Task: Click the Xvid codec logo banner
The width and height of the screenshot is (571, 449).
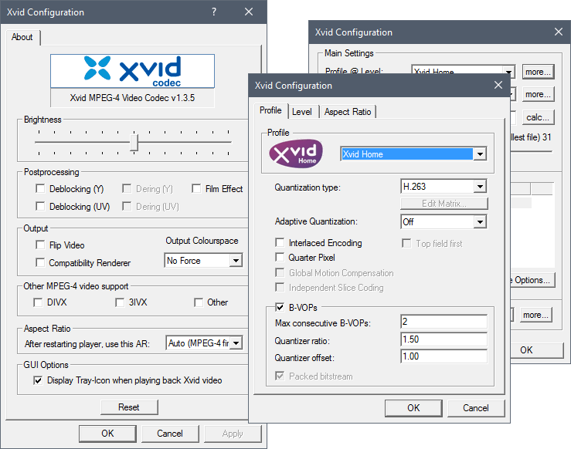Action: click(x=132, y=71)
